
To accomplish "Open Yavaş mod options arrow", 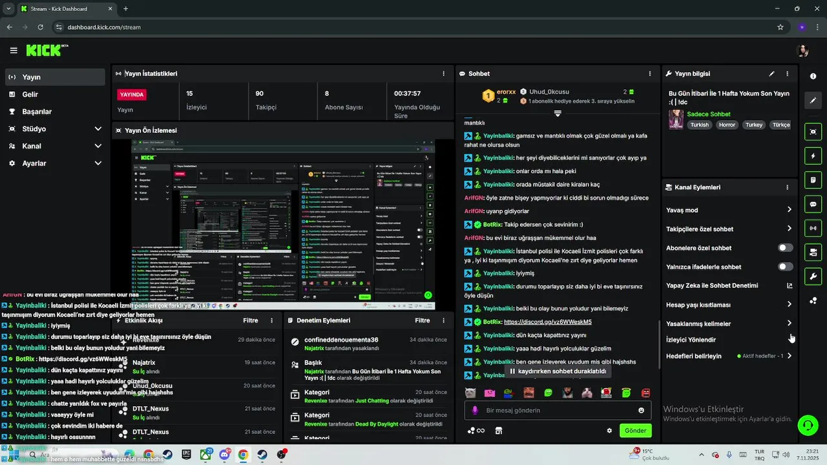I will pos(789,210).
